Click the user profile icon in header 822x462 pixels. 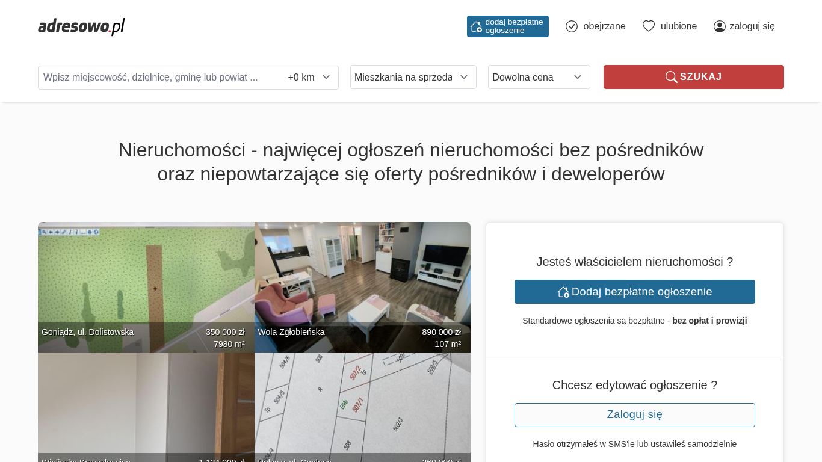point(719,26)
